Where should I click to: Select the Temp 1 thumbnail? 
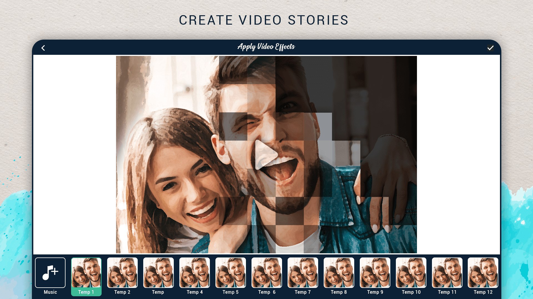(86, 273)
